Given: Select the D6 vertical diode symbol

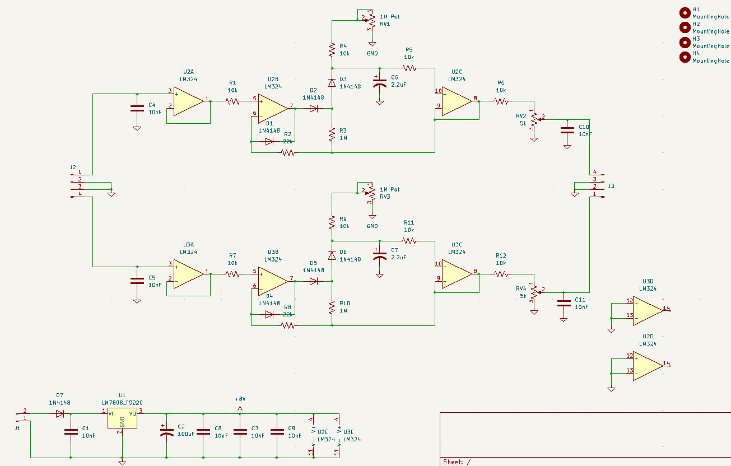Looking at the screenshot, I should (x=332, y=255).
